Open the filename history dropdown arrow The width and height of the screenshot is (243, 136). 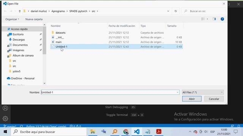(x=177, y=92)
